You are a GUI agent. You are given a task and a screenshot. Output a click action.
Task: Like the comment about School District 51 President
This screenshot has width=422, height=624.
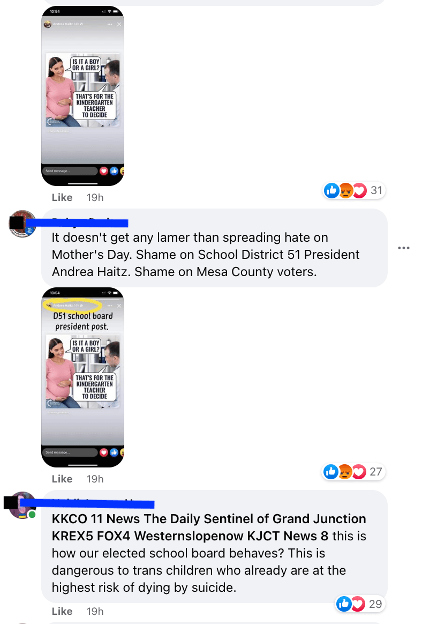pos(62,479)
